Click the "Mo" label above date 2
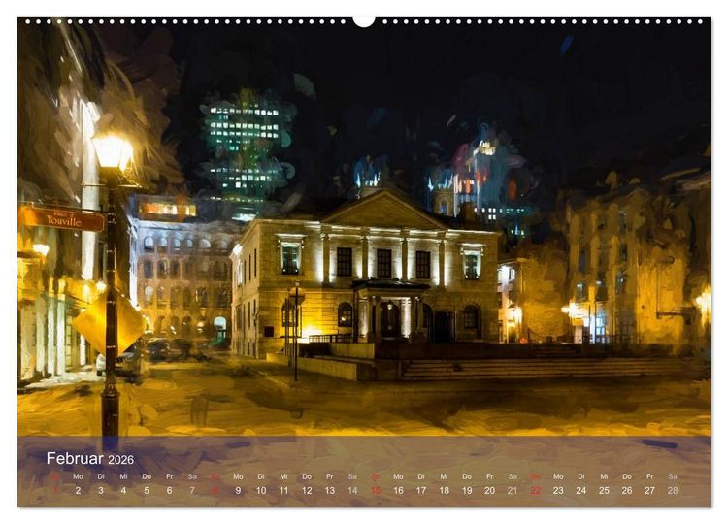This screenshot has height=524, width=728. [x=78, y=476]
